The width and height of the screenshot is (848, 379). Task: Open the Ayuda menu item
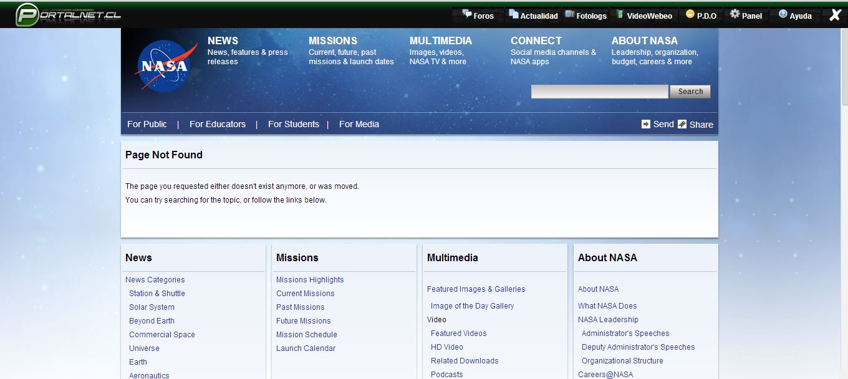coord(801,16)
